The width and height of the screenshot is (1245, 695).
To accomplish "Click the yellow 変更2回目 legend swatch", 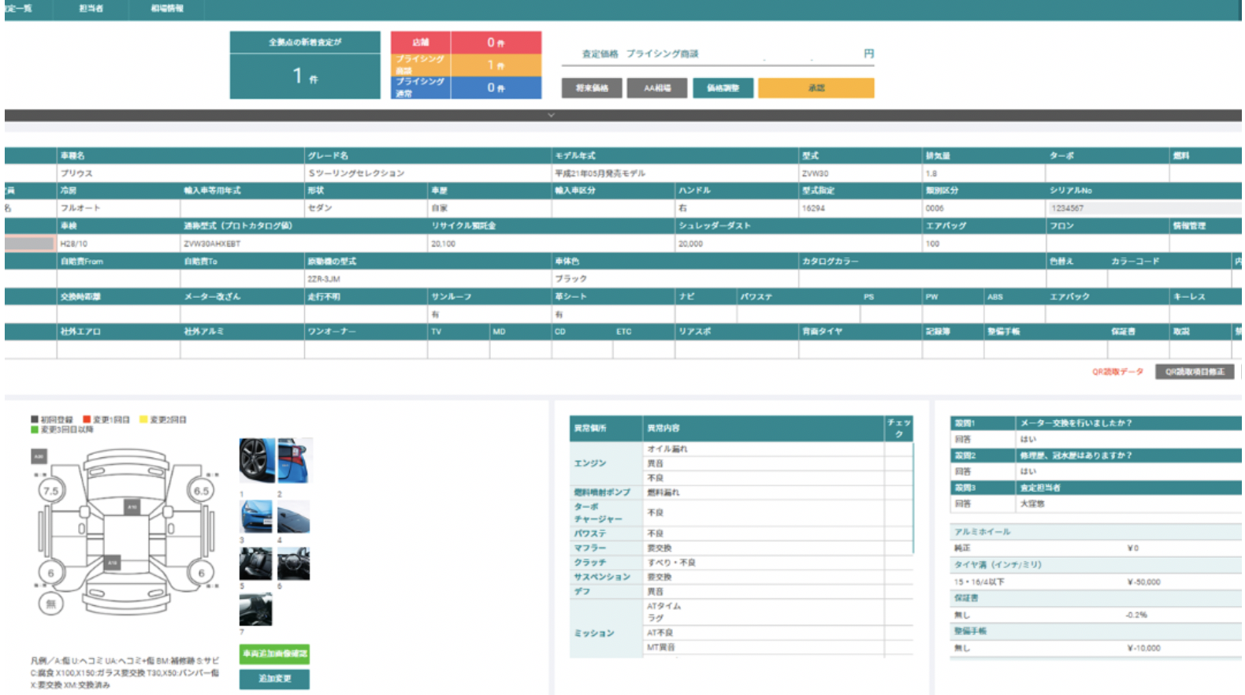I will 143,419.
